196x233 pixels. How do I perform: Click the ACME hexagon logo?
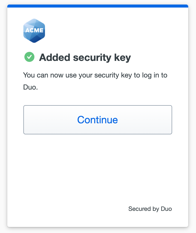[x=34, y=30]
